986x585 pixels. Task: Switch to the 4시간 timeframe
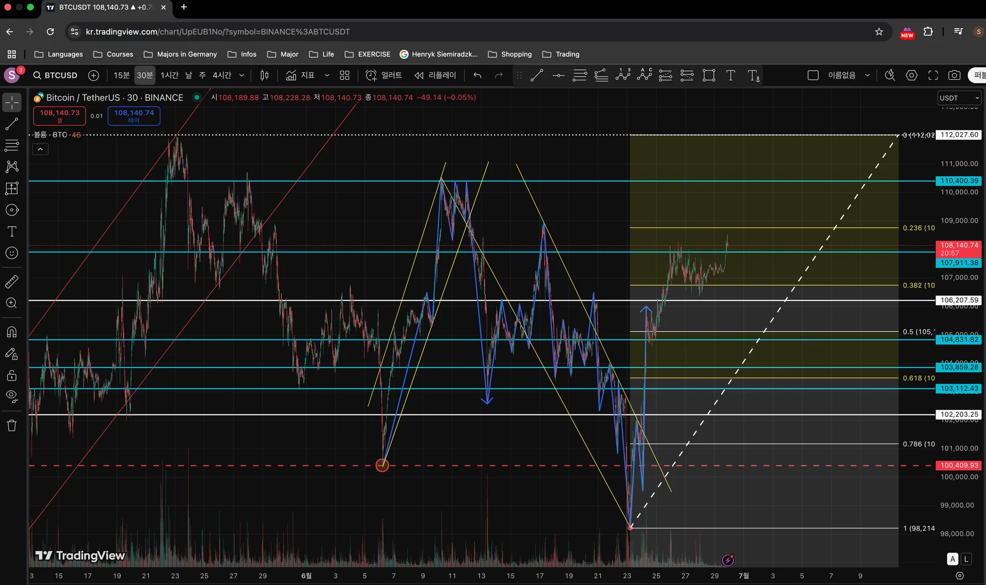point(222,75)
